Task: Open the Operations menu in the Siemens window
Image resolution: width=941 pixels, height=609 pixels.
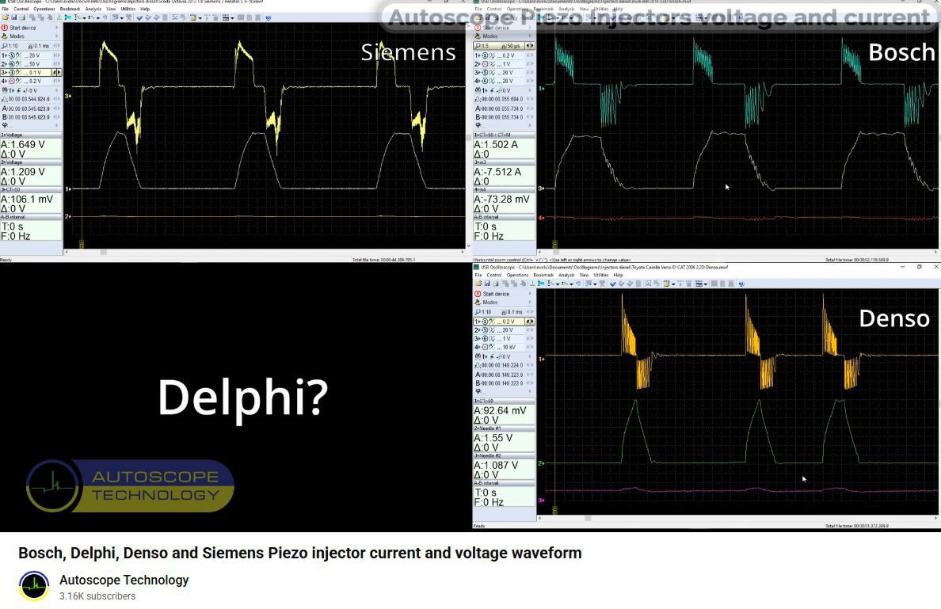Action: coord(44,9)
